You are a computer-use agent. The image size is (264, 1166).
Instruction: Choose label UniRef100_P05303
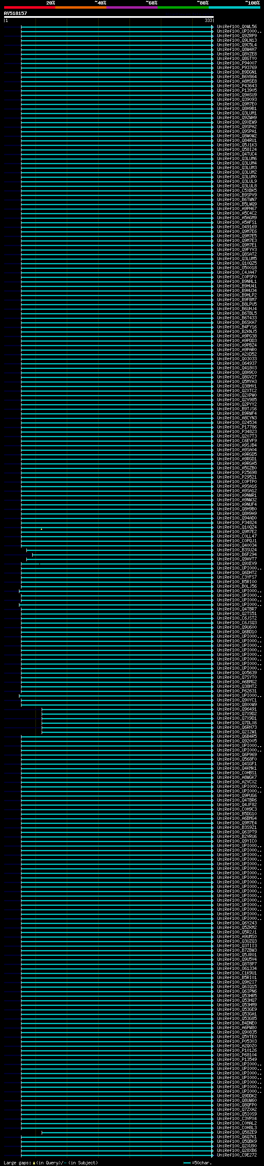(237, 1041)
